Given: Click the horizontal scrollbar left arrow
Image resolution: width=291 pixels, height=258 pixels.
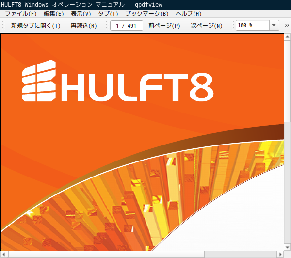Looking at the screenshot, I should point(4,254).
